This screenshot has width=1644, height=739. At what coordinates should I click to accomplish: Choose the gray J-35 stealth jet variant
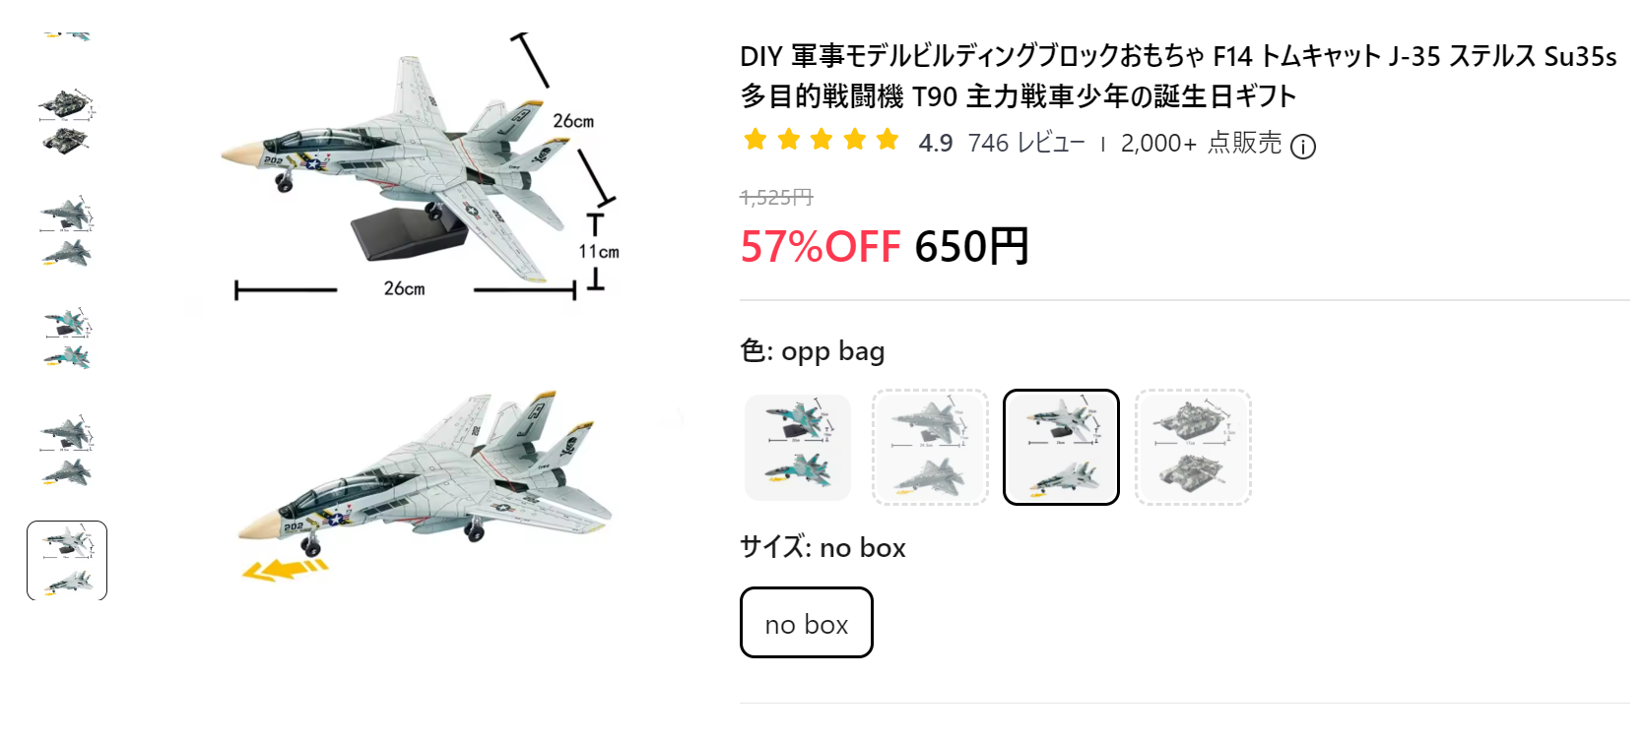pyautogui.click(x=930, y=448)
